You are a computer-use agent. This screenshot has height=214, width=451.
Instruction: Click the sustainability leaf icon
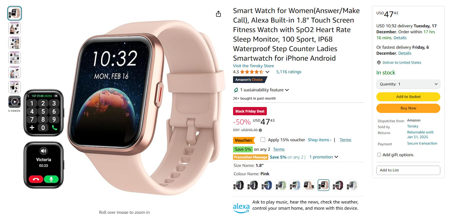(x=236, y=90)
